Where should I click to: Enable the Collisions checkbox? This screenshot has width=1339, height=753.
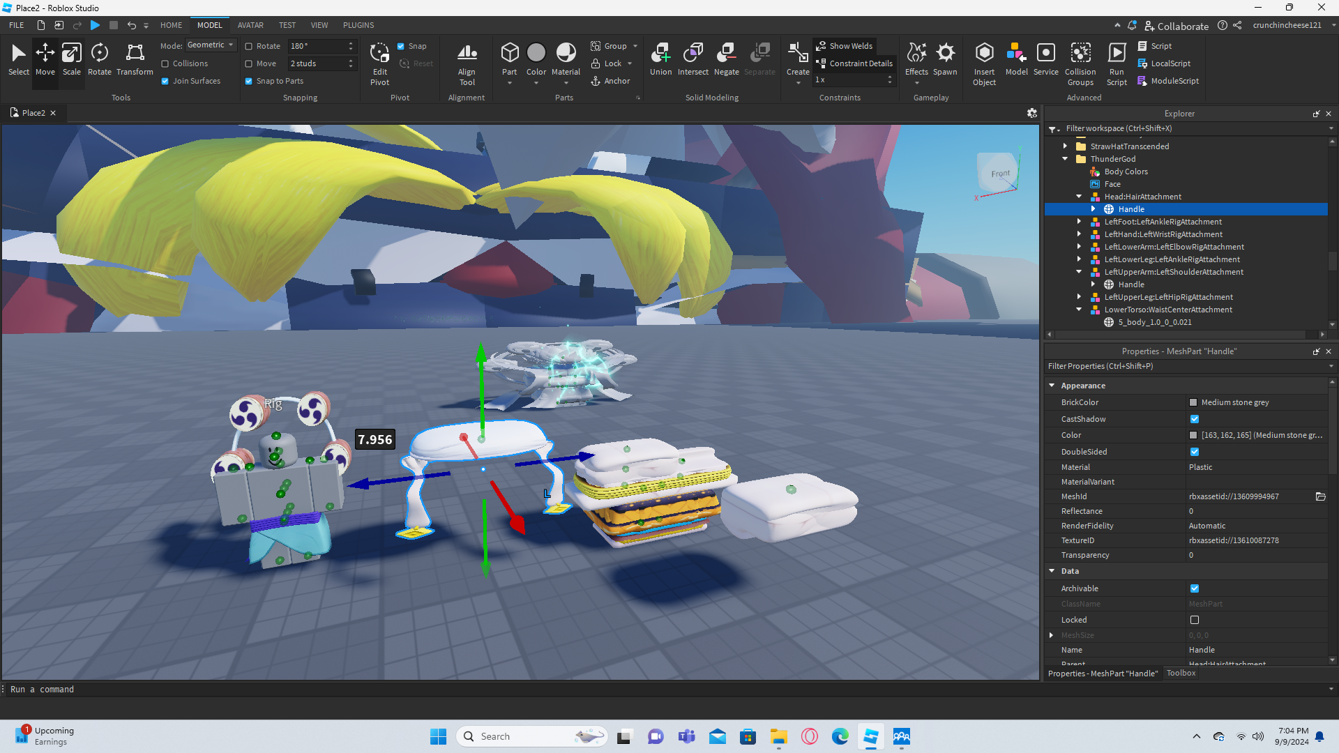165,63
